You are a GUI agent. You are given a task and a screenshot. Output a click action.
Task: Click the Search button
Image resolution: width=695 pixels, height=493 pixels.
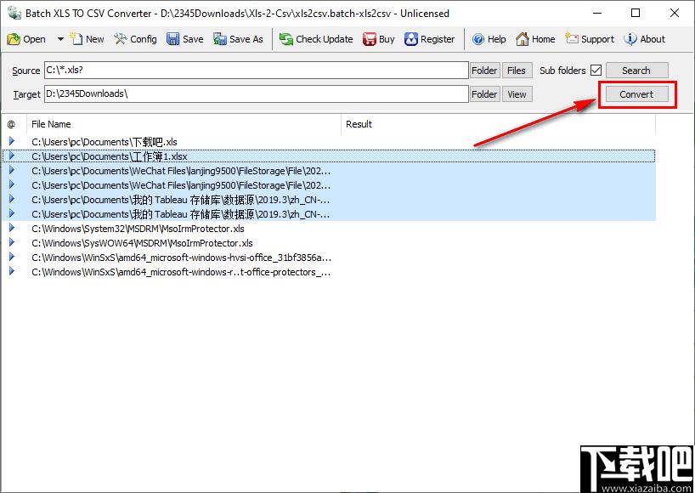click(x=636, y=70)
